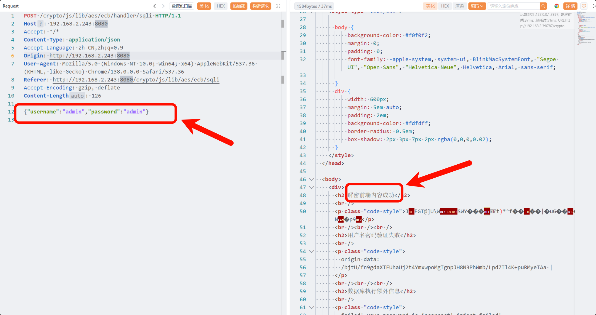Click the orange search magnifier icon

[543, 6]
